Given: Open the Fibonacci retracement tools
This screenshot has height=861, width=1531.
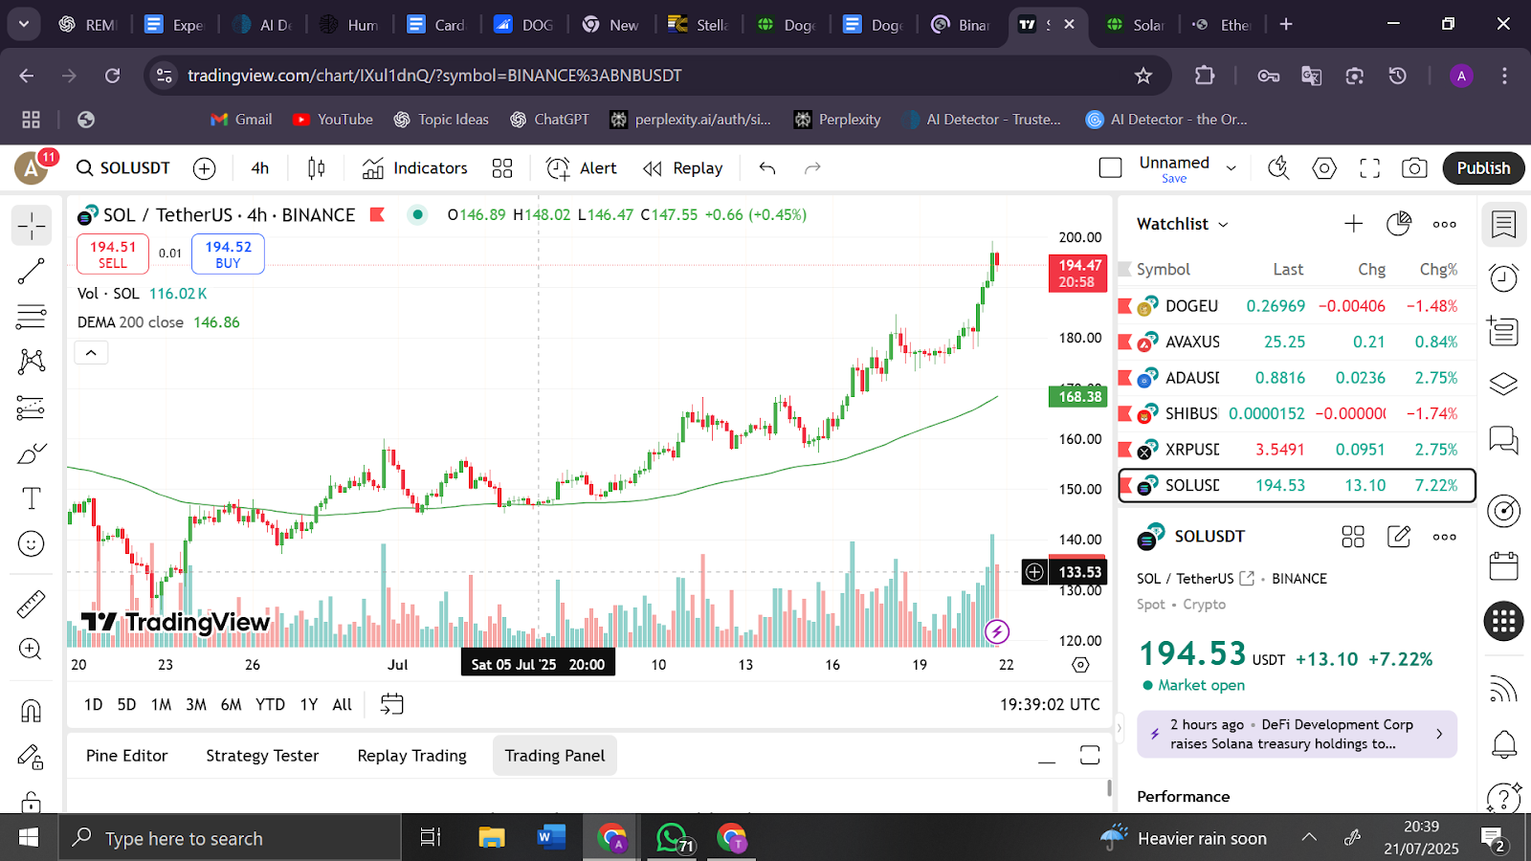Looking at the screenshot, I should (x=32, y=317).
